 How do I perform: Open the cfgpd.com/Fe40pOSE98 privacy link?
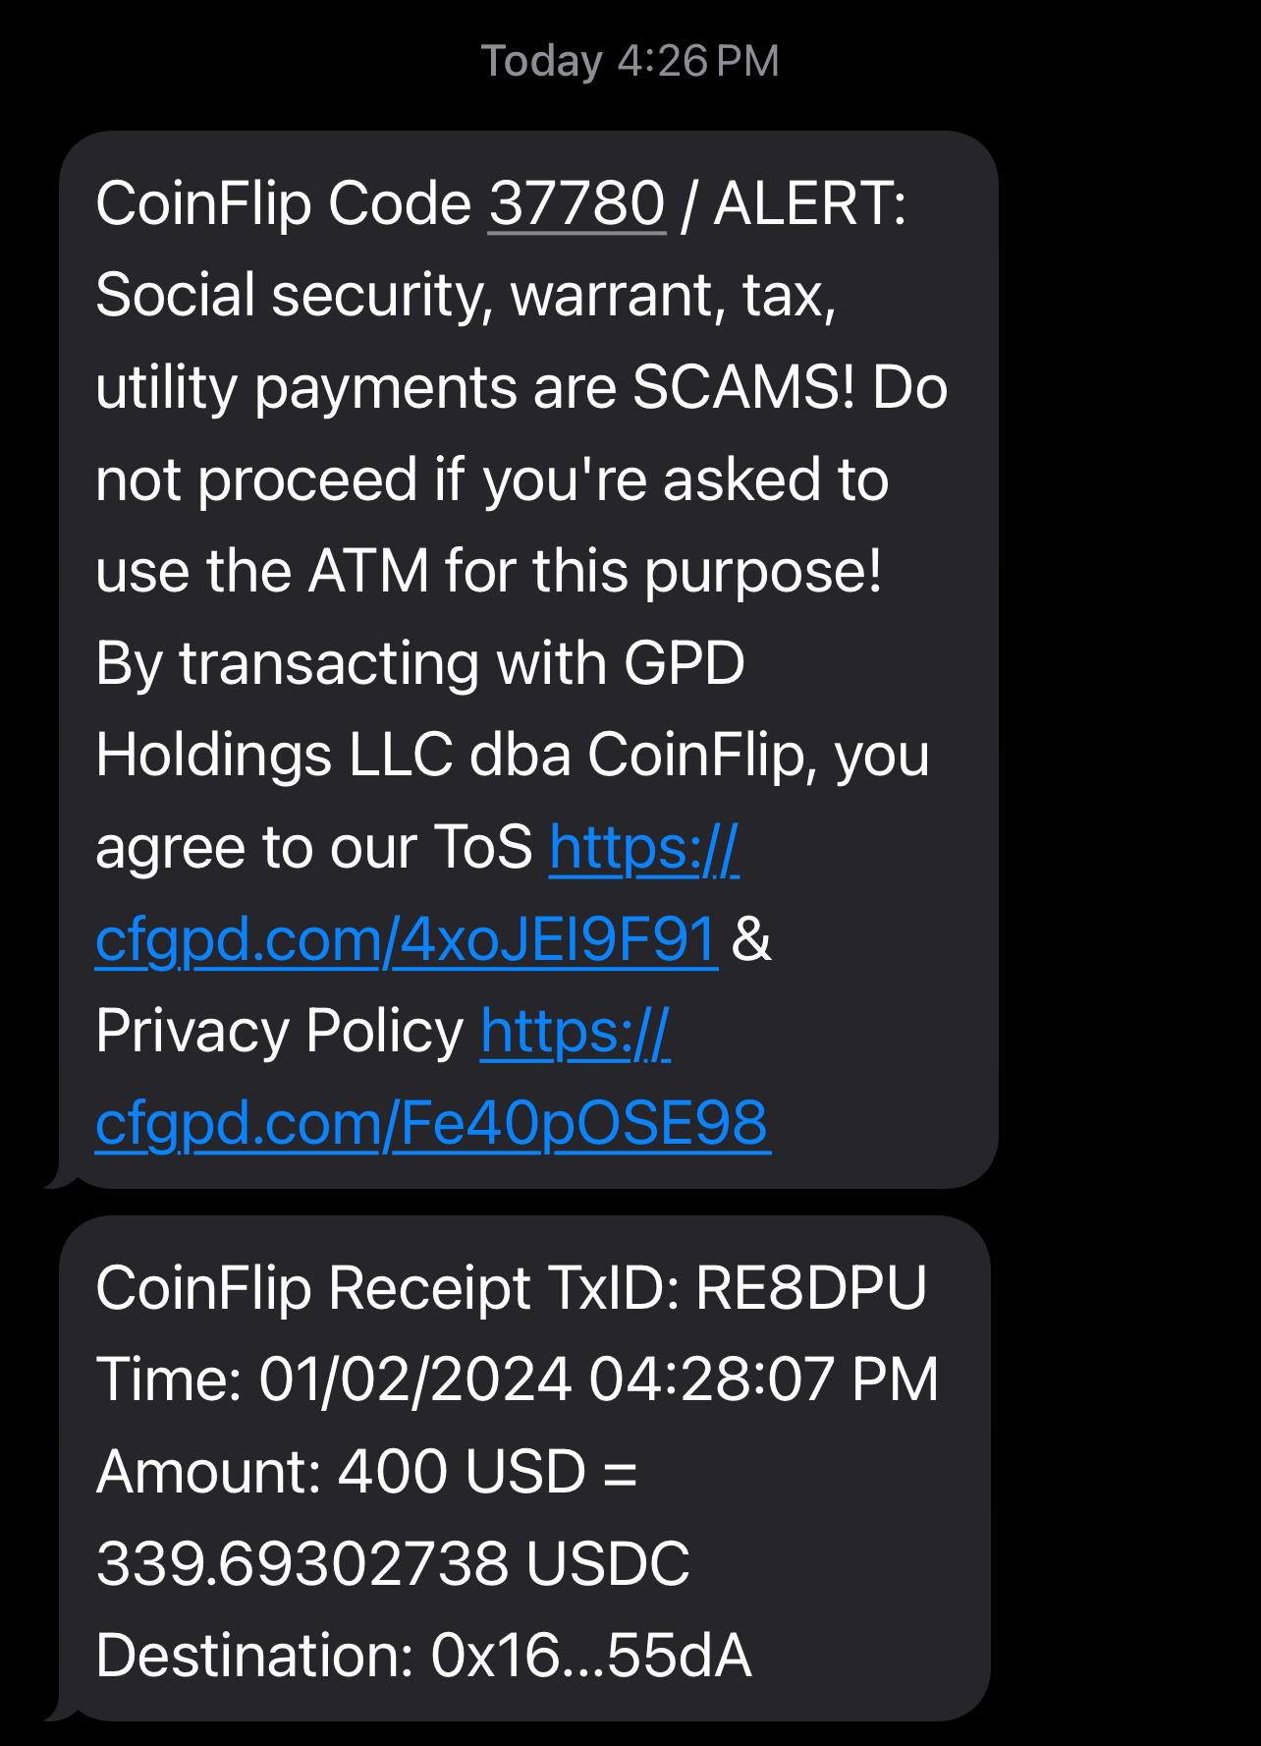(432, 1123)
